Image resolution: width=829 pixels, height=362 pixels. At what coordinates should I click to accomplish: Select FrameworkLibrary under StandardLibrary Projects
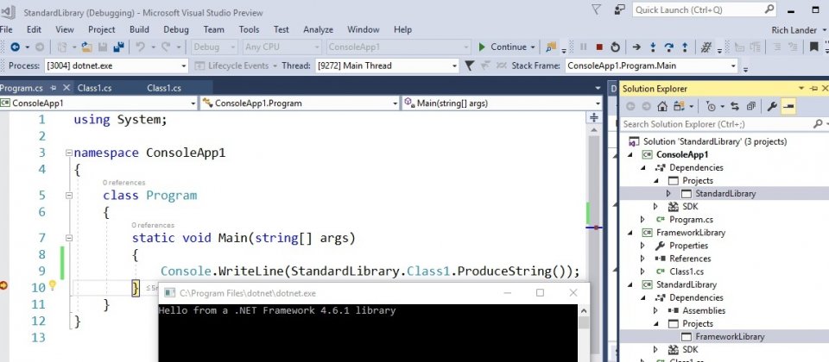coord(730,337)
